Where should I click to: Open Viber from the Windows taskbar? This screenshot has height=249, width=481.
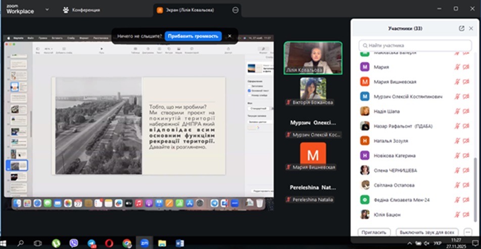(74, 243)
